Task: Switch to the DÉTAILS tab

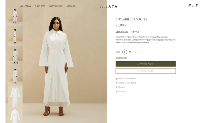Action: coord(135,32)
